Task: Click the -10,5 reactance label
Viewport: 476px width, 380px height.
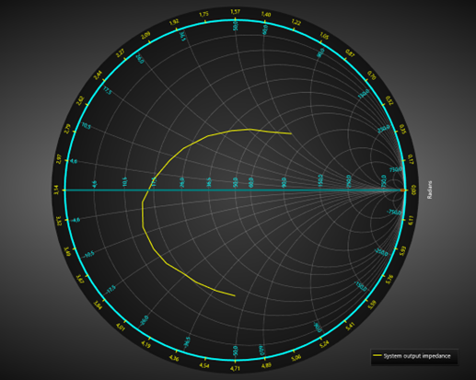Action: pyautogui.click(x=88, y=254)
